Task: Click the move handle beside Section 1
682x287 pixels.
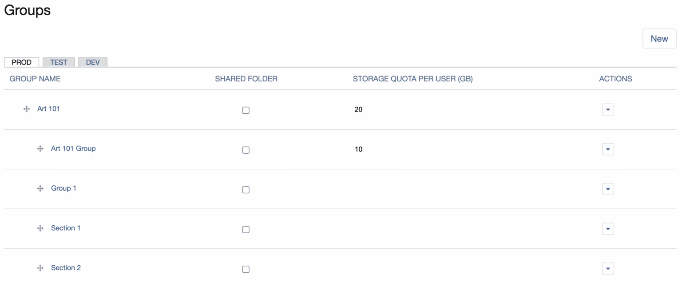Action: [40, 228]
